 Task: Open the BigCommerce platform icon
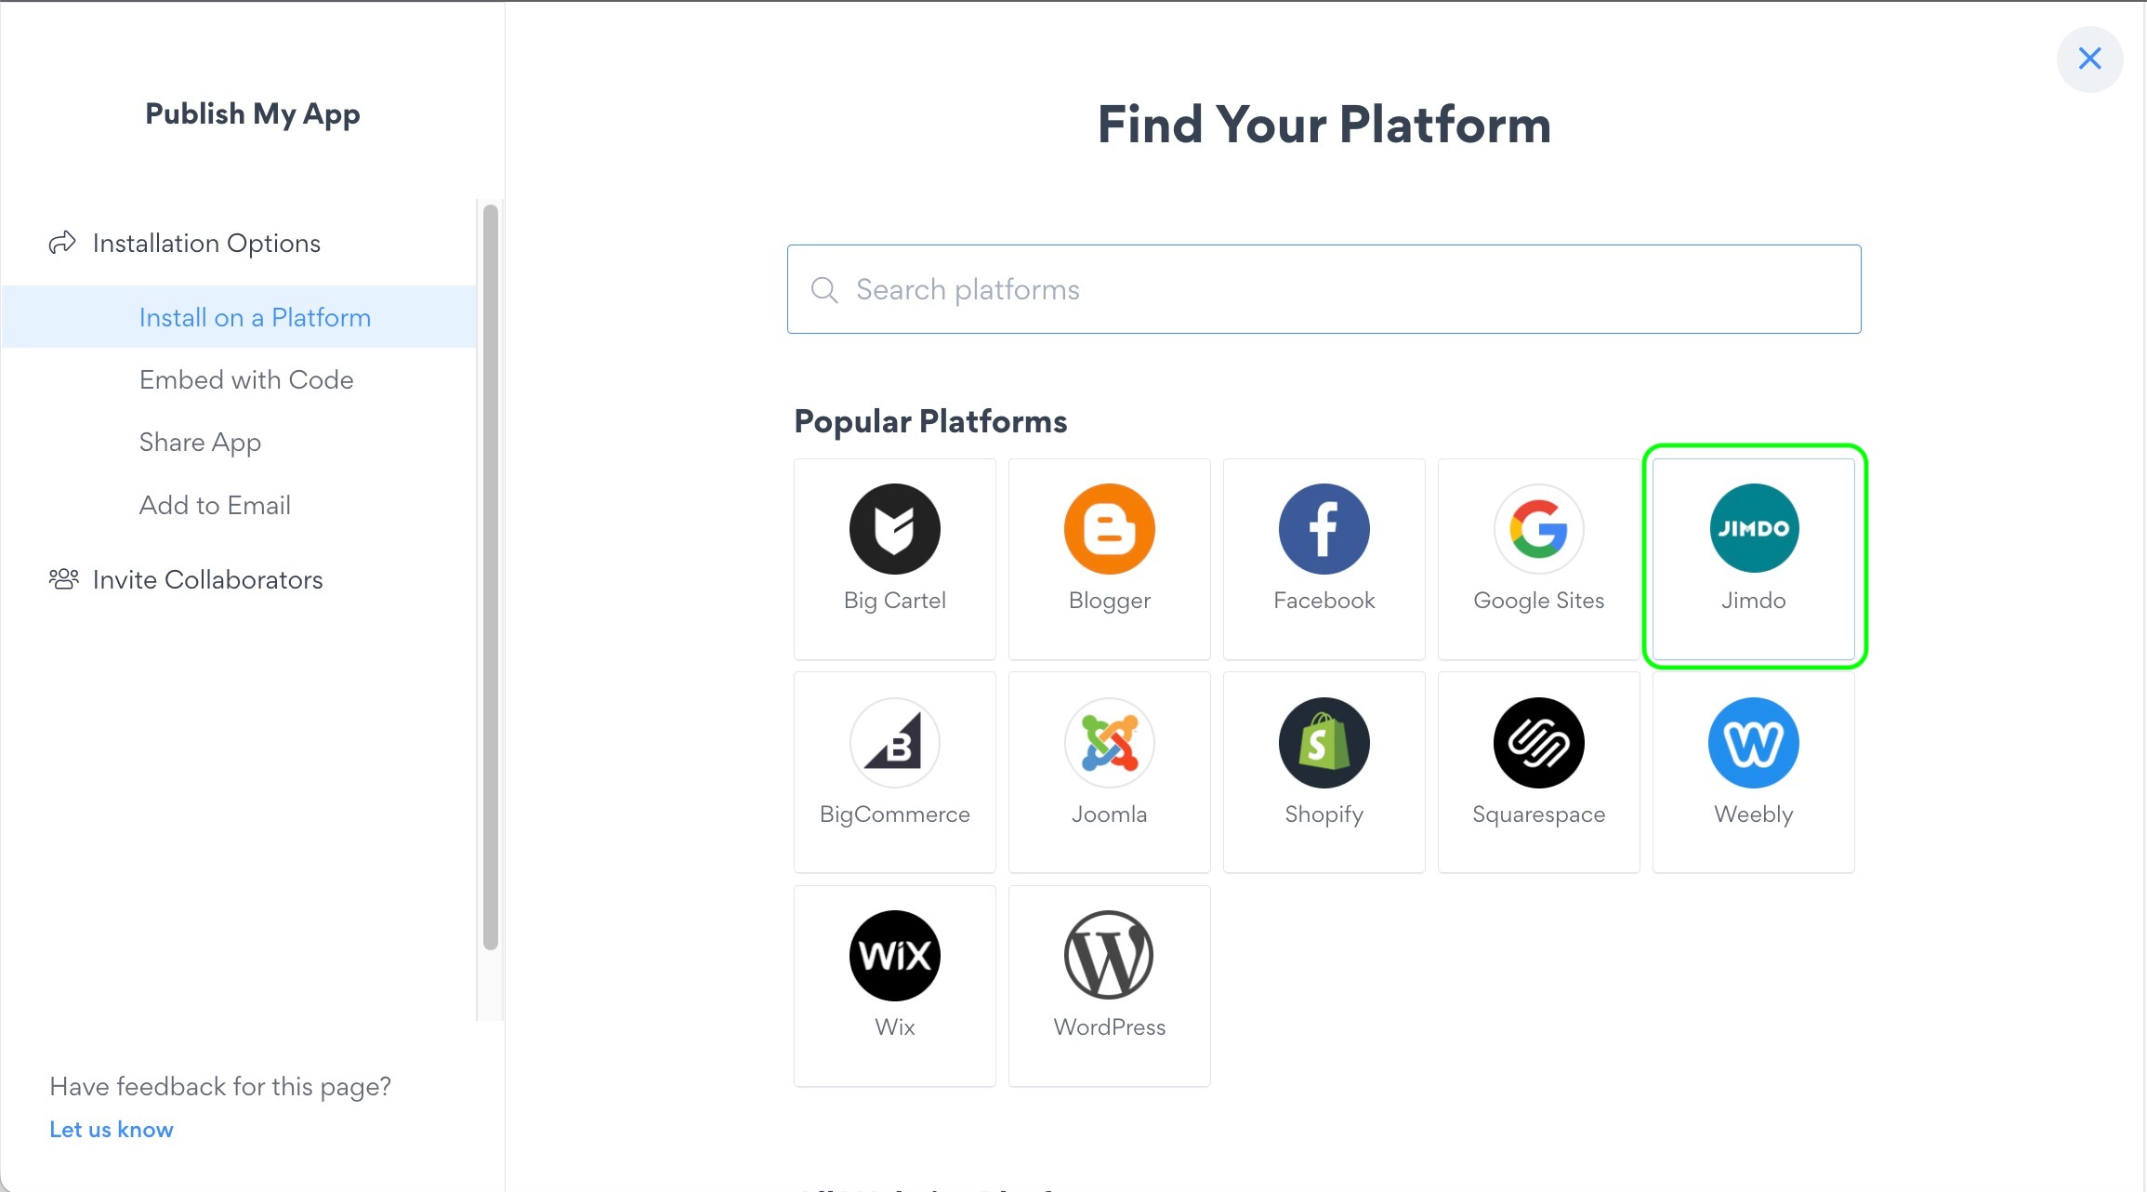point(894,743)
